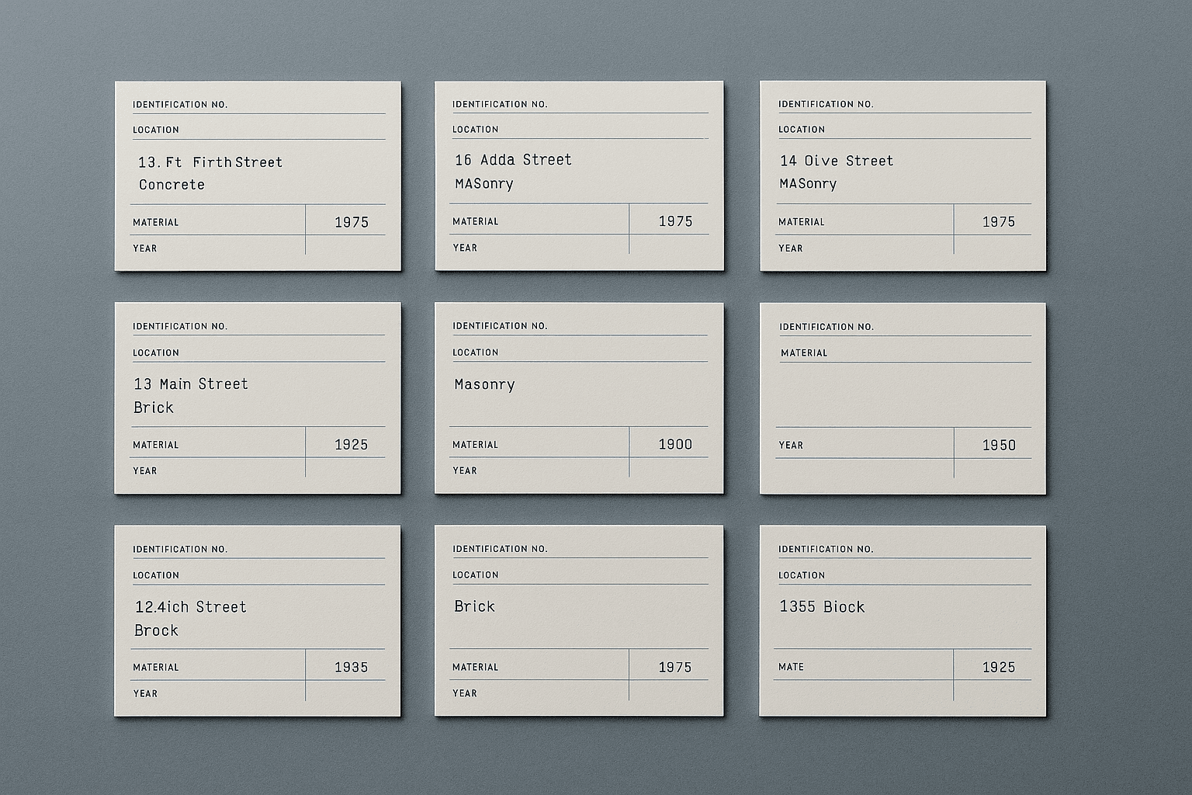Click 1925 on the 13 Main Street card
The image size is (1192, 795).
(351, 445)
